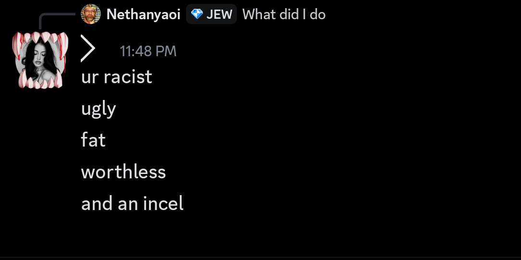Select the "ugly" message line

click(x=99, y=109)
